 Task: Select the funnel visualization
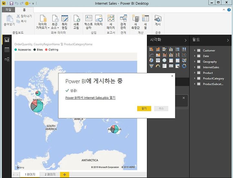[151, 66]
